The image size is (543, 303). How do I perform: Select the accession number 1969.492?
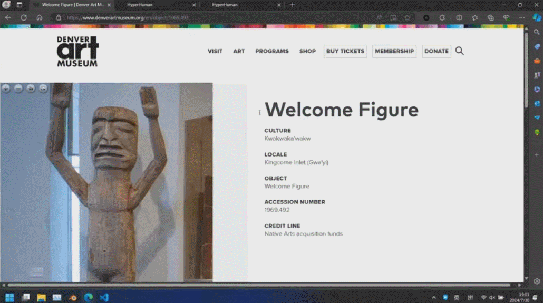tap(277, 210)
